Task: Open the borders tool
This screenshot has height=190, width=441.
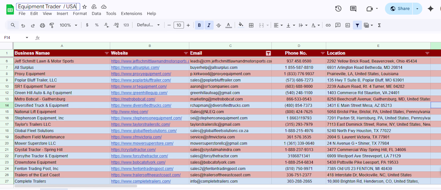Action: pos(251,25)
